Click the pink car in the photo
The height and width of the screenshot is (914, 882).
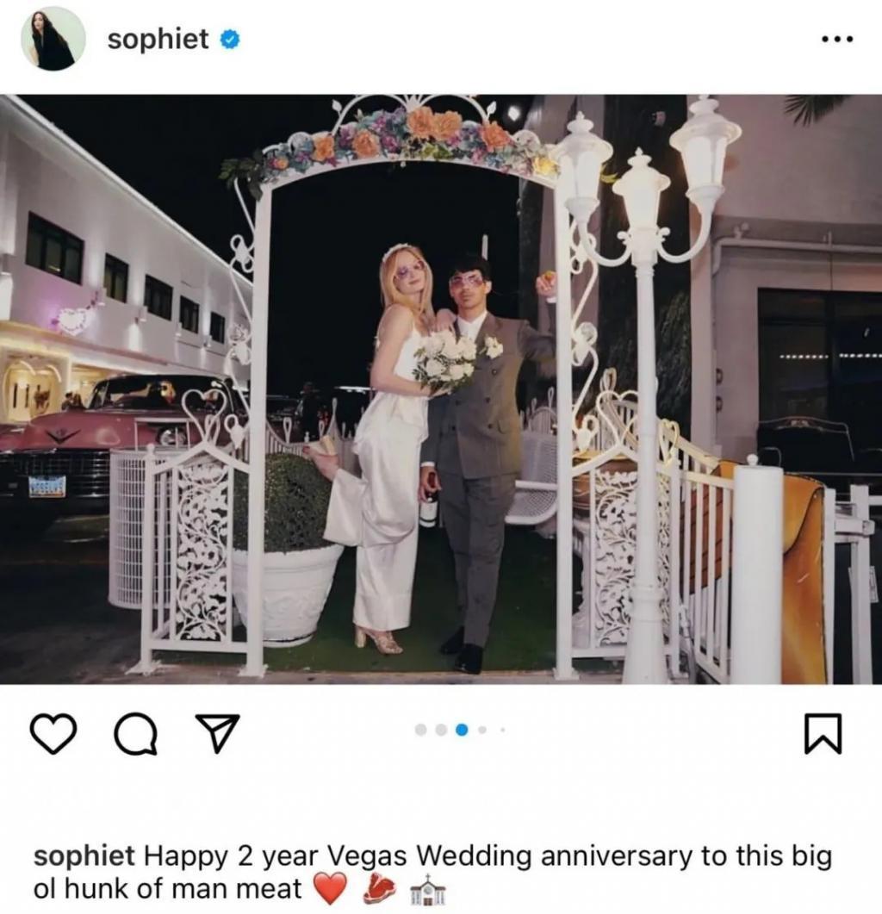pyautogui.click(x=99, y=446)
